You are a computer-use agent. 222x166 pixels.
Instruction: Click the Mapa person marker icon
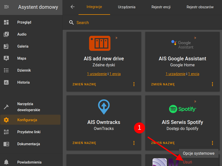coord(6,58)
